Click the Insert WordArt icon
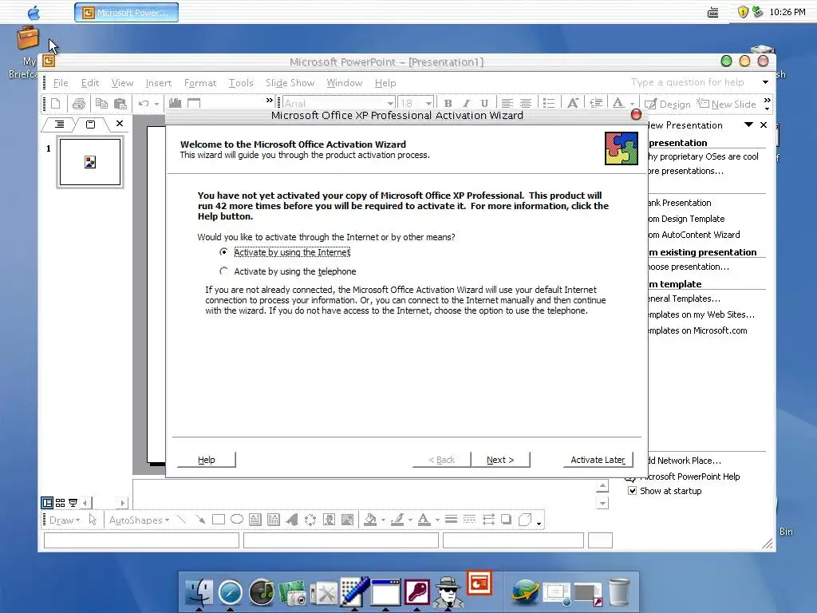 [292, 519]
